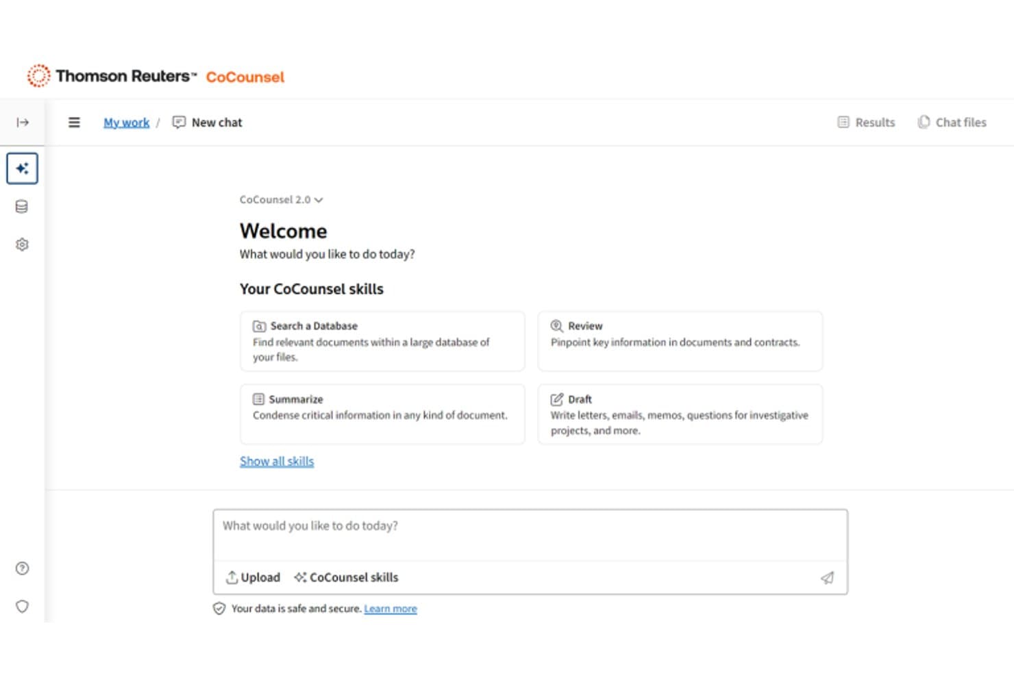Screen dimensions: 1014x676
Task: Choose the Draft skill card
Action: coord(680,414)
